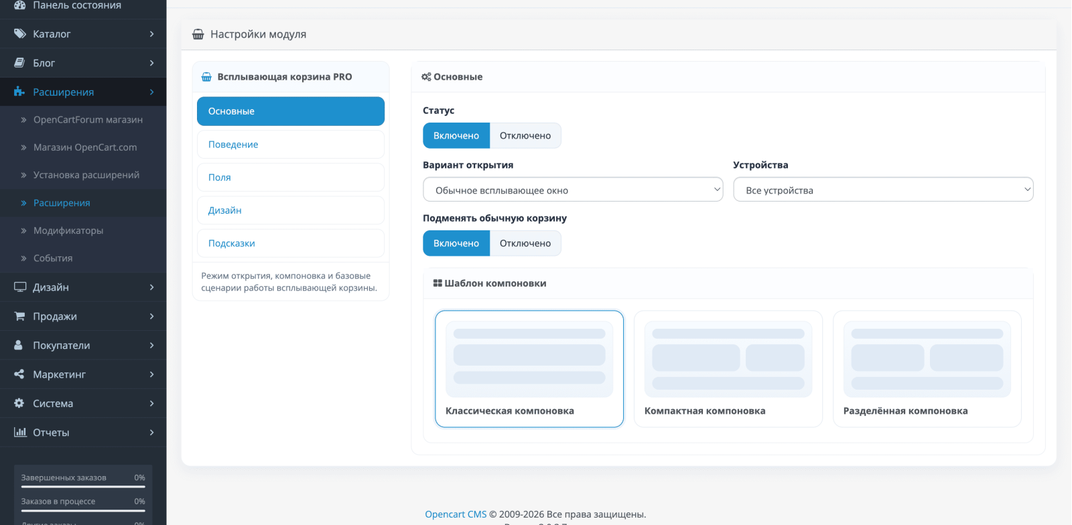This screenshot has height=525, width=1072.
Task: Click the Дизайн monitor icon
Action: coord(19,287)
